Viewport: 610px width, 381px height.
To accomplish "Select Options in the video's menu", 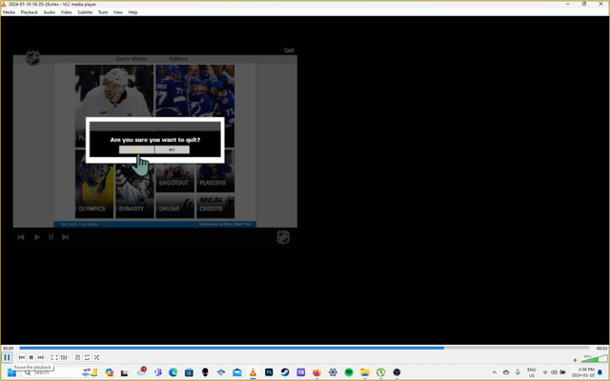I will point(178,59).
